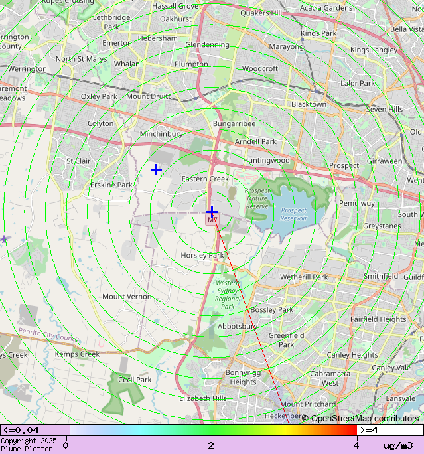Click the Hebersham label
The height and width of the screenshot is (454, 424).
click(x=158, y=38)
